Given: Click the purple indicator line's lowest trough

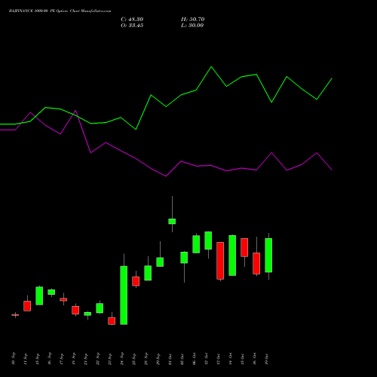Looking at the screenshot, I should tap(166, 176).
